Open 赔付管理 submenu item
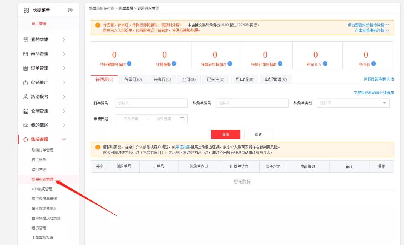This screenshot has width=404, height=245. 39,169
